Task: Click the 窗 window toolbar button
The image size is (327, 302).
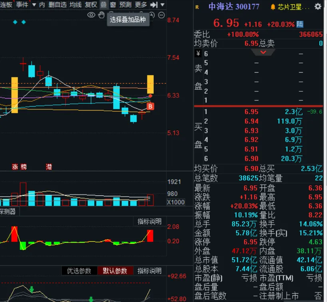Action: tap(113, 5)
